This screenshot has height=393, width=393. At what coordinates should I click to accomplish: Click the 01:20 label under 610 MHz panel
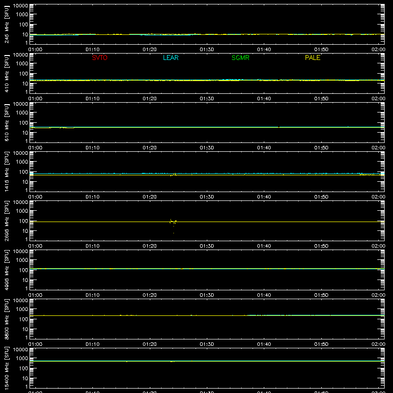(x=150, y=148)
